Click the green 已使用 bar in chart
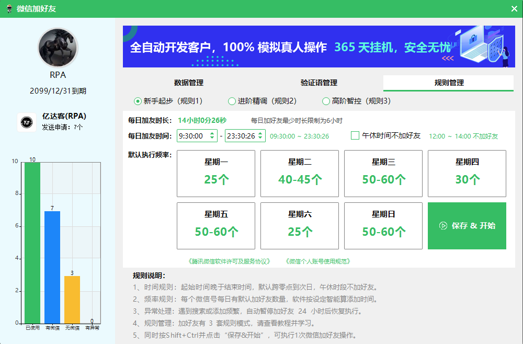 point(32,243)
